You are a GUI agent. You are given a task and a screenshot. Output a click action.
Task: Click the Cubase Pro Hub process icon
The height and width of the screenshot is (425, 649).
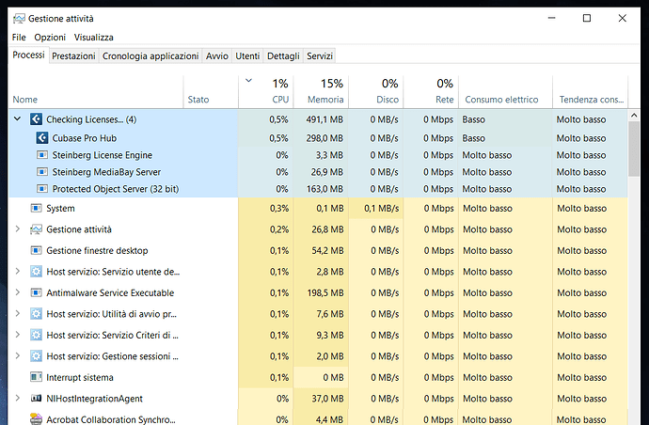coord(42,137)
